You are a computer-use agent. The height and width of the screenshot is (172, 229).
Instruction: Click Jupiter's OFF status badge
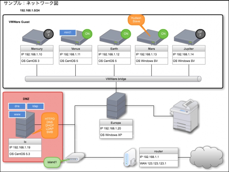click(200, 34)
